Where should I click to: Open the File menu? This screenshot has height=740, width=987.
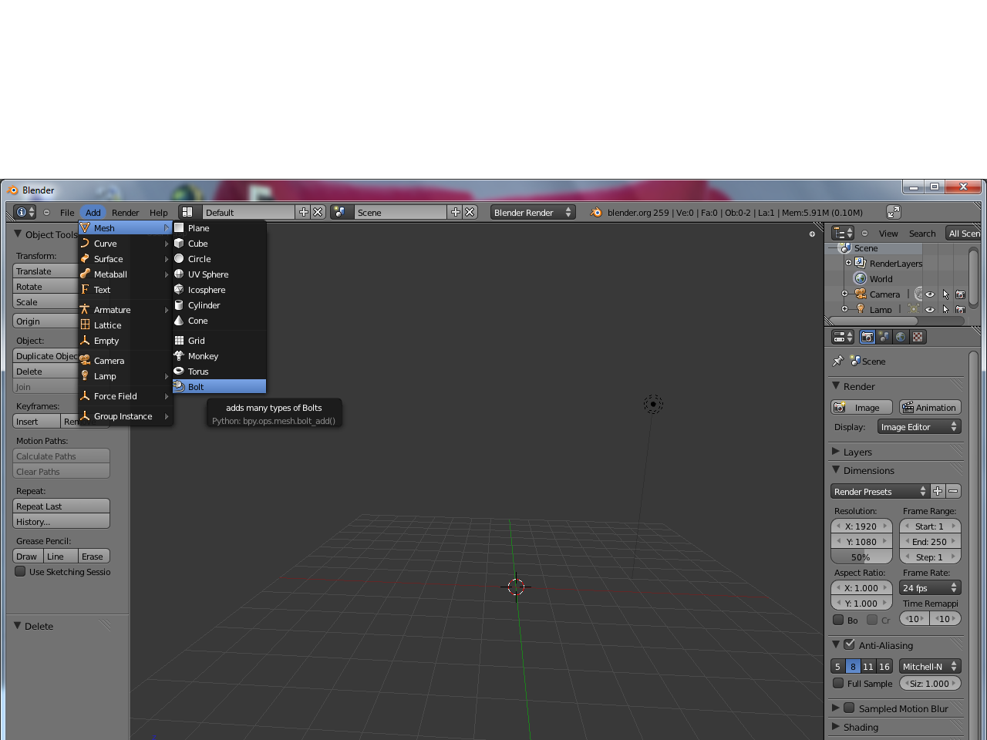pos(67,213)
